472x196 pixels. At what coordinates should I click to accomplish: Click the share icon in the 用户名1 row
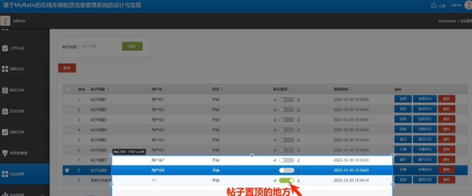pos(275,99)
